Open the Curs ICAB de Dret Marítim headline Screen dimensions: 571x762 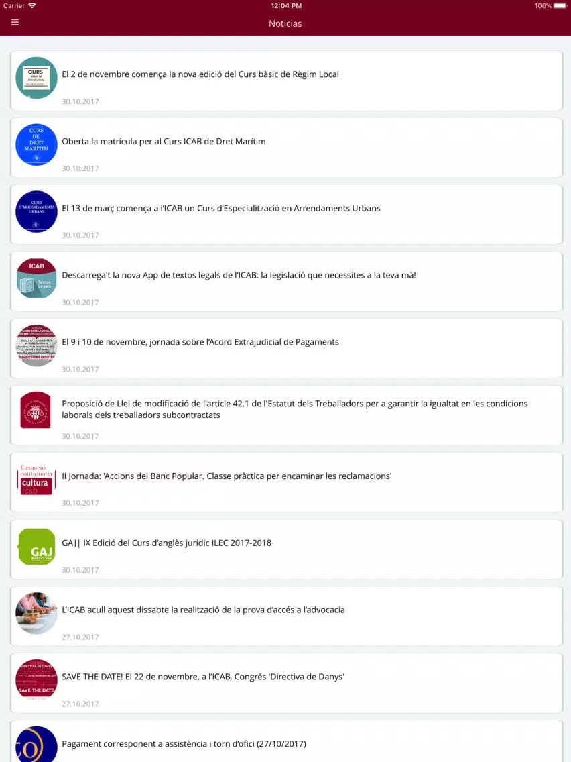coord(164,142)
